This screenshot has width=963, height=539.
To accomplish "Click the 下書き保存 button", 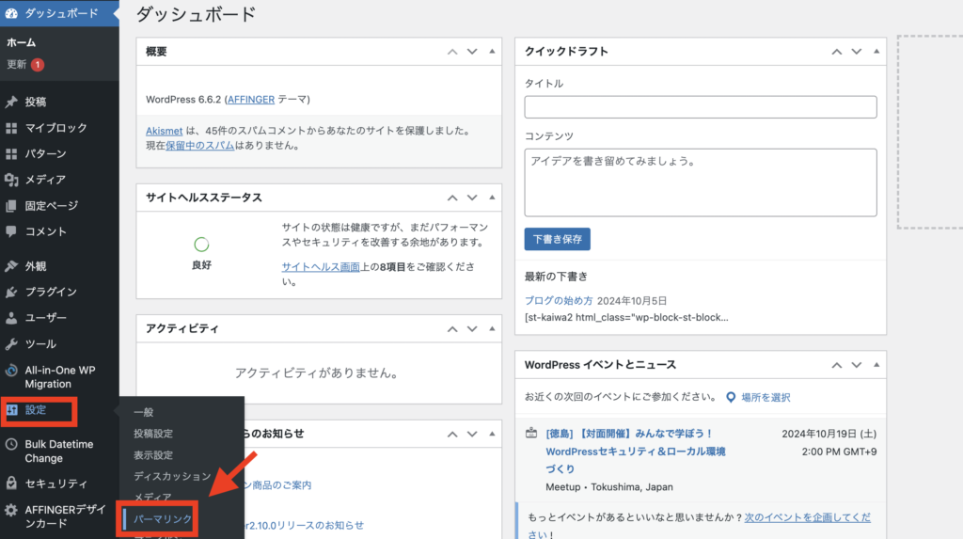I will [557, 239].
